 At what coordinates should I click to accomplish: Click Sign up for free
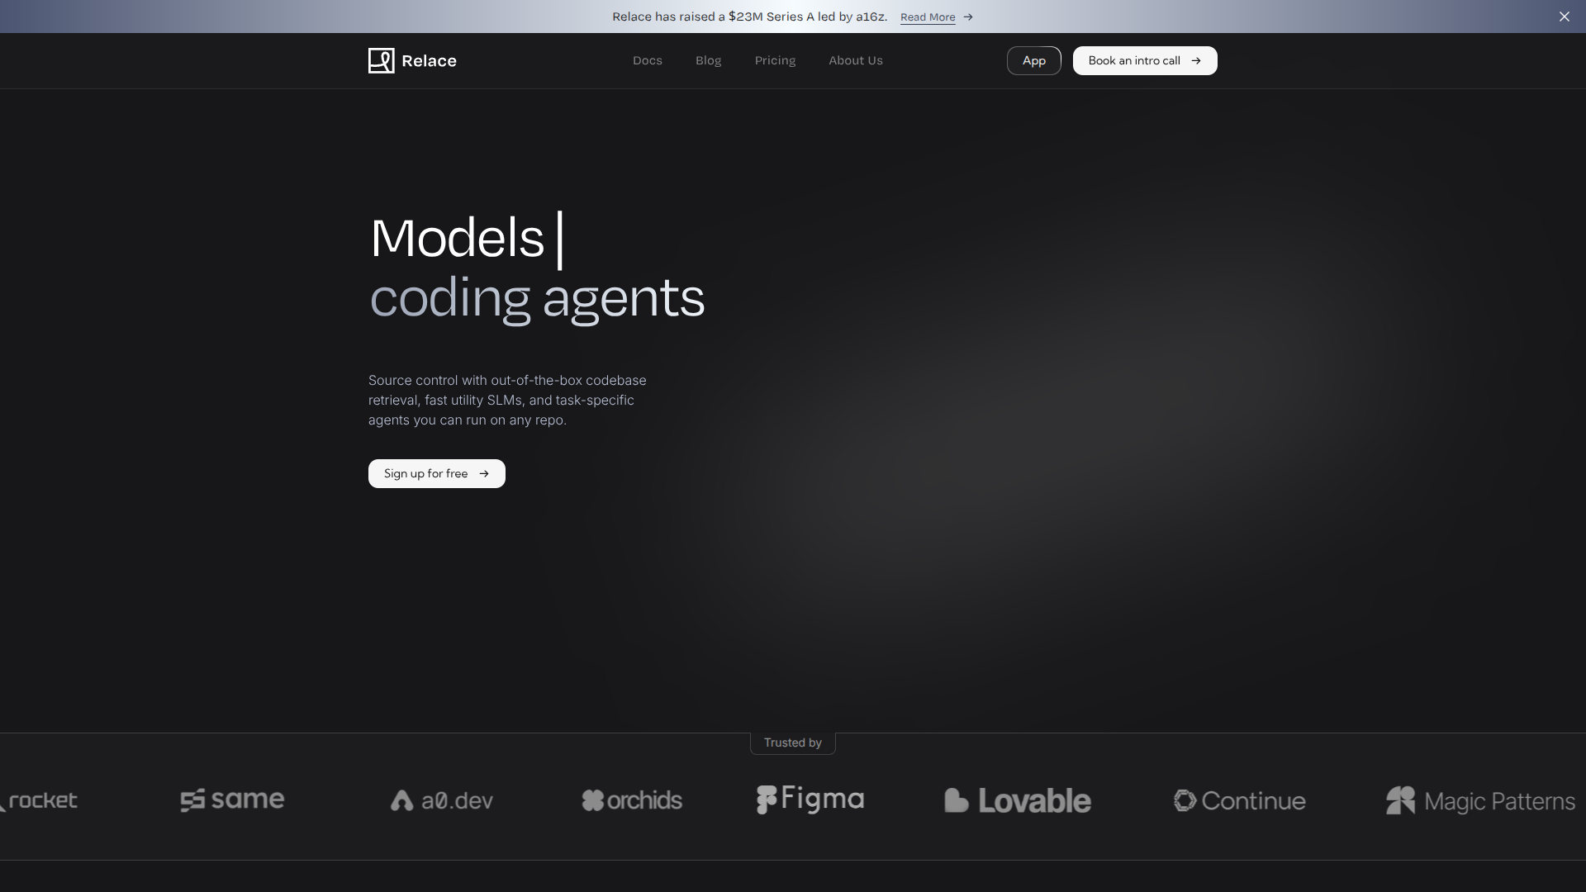coord(436,473)
